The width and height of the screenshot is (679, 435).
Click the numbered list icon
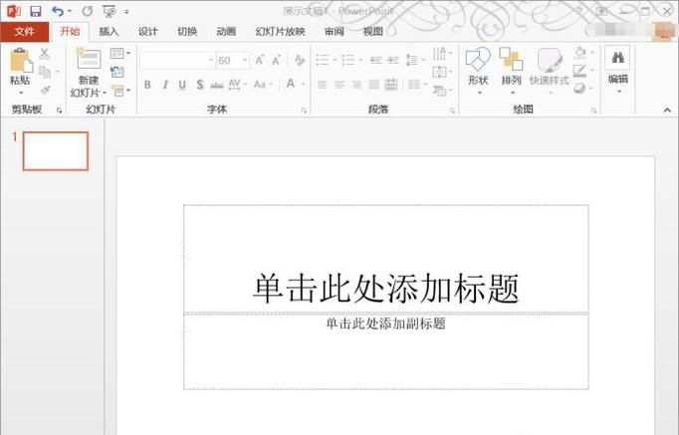348,60
